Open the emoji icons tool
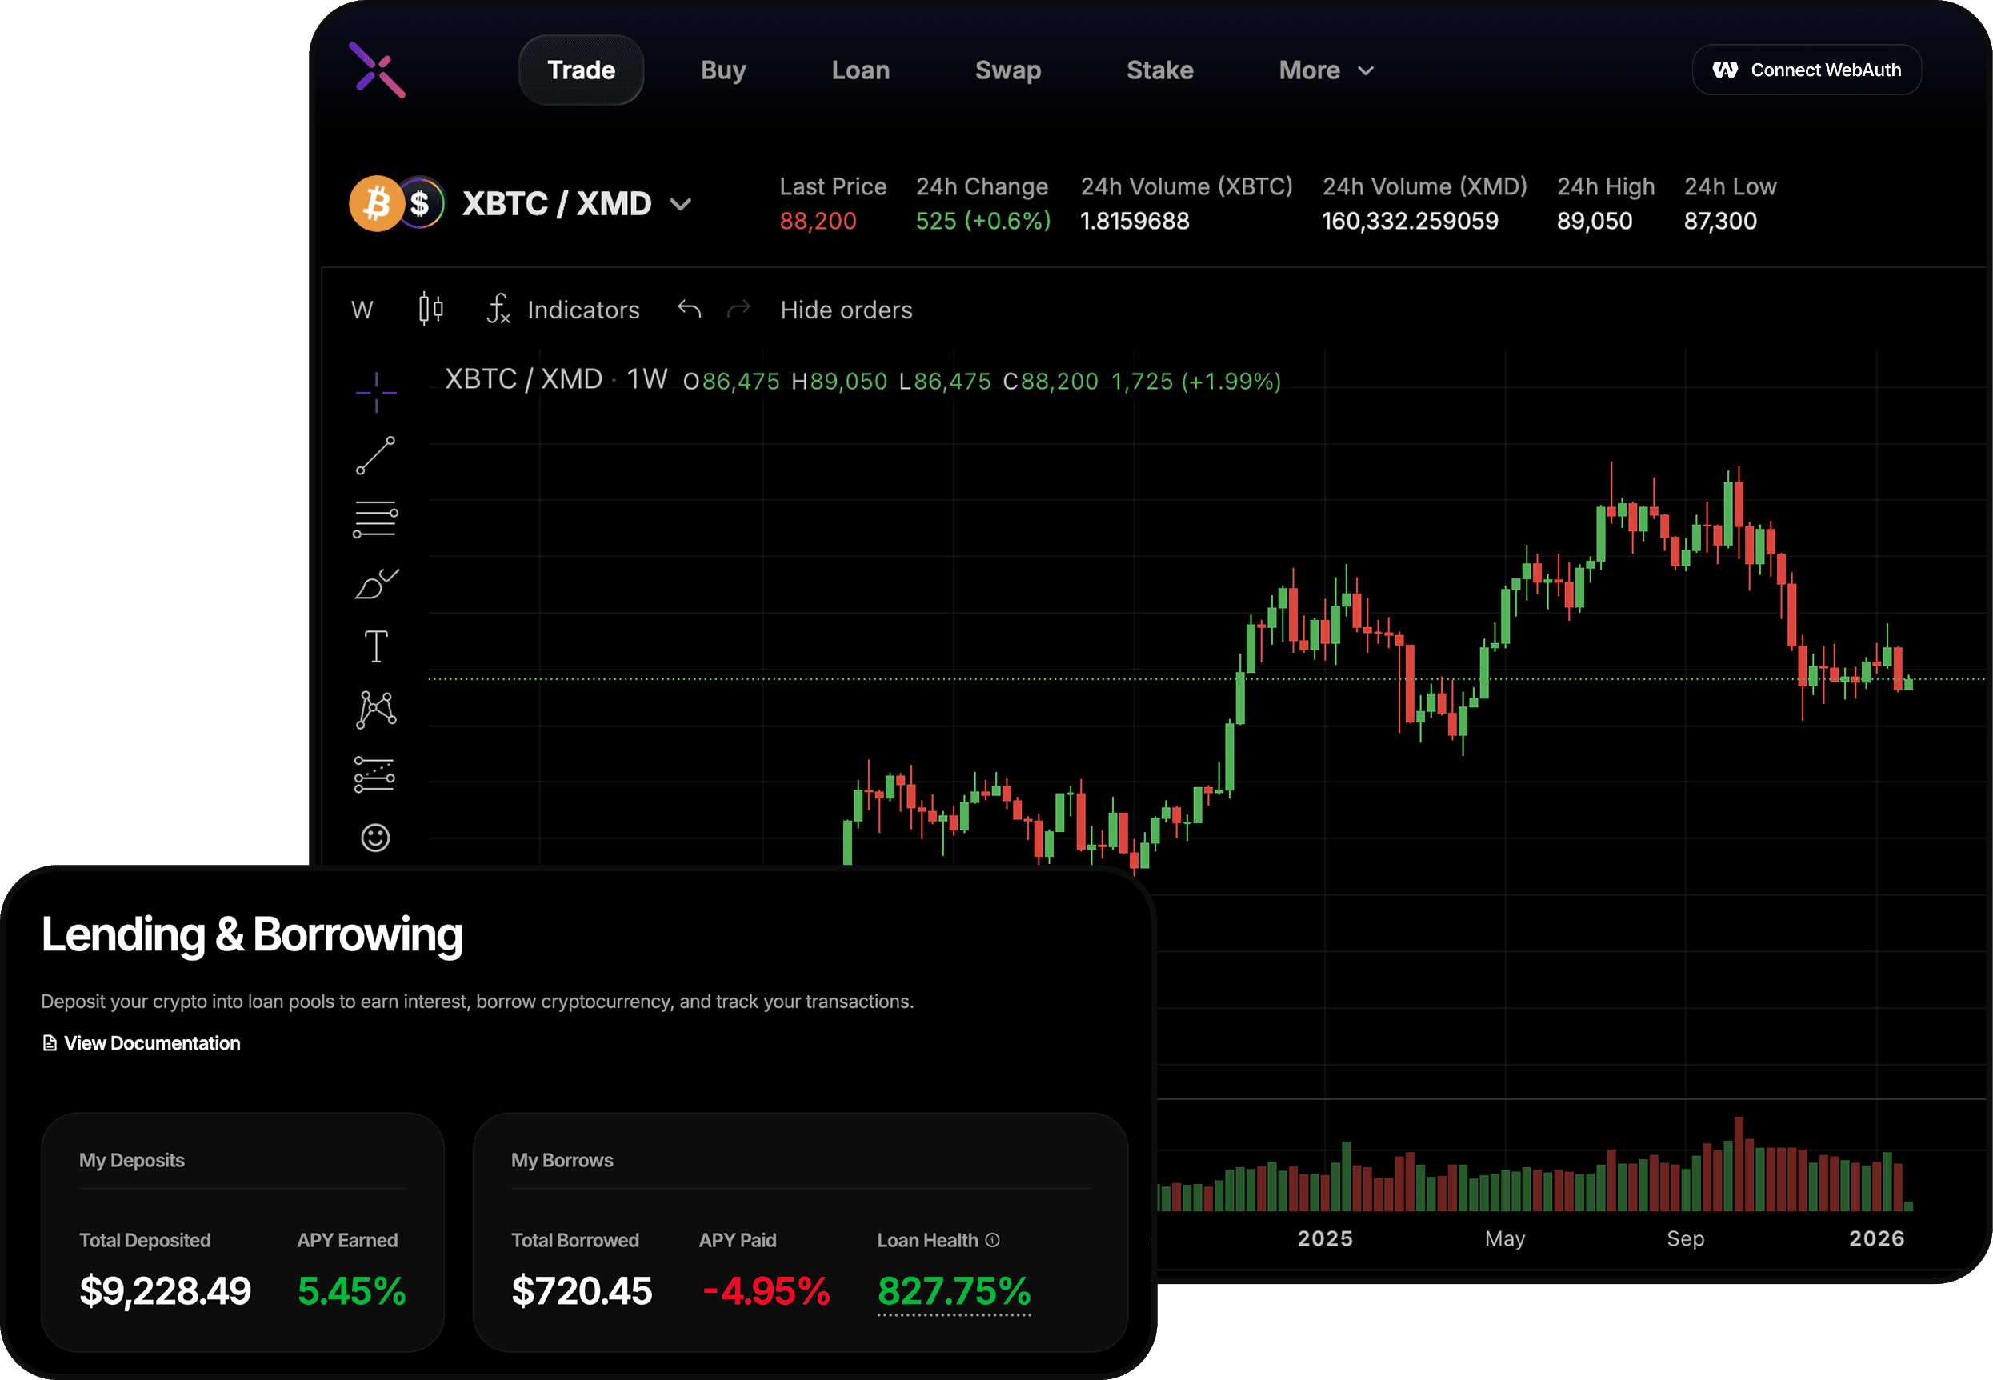 (375, 837)
